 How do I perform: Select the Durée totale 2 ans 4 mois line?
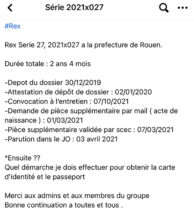[48, 64]
